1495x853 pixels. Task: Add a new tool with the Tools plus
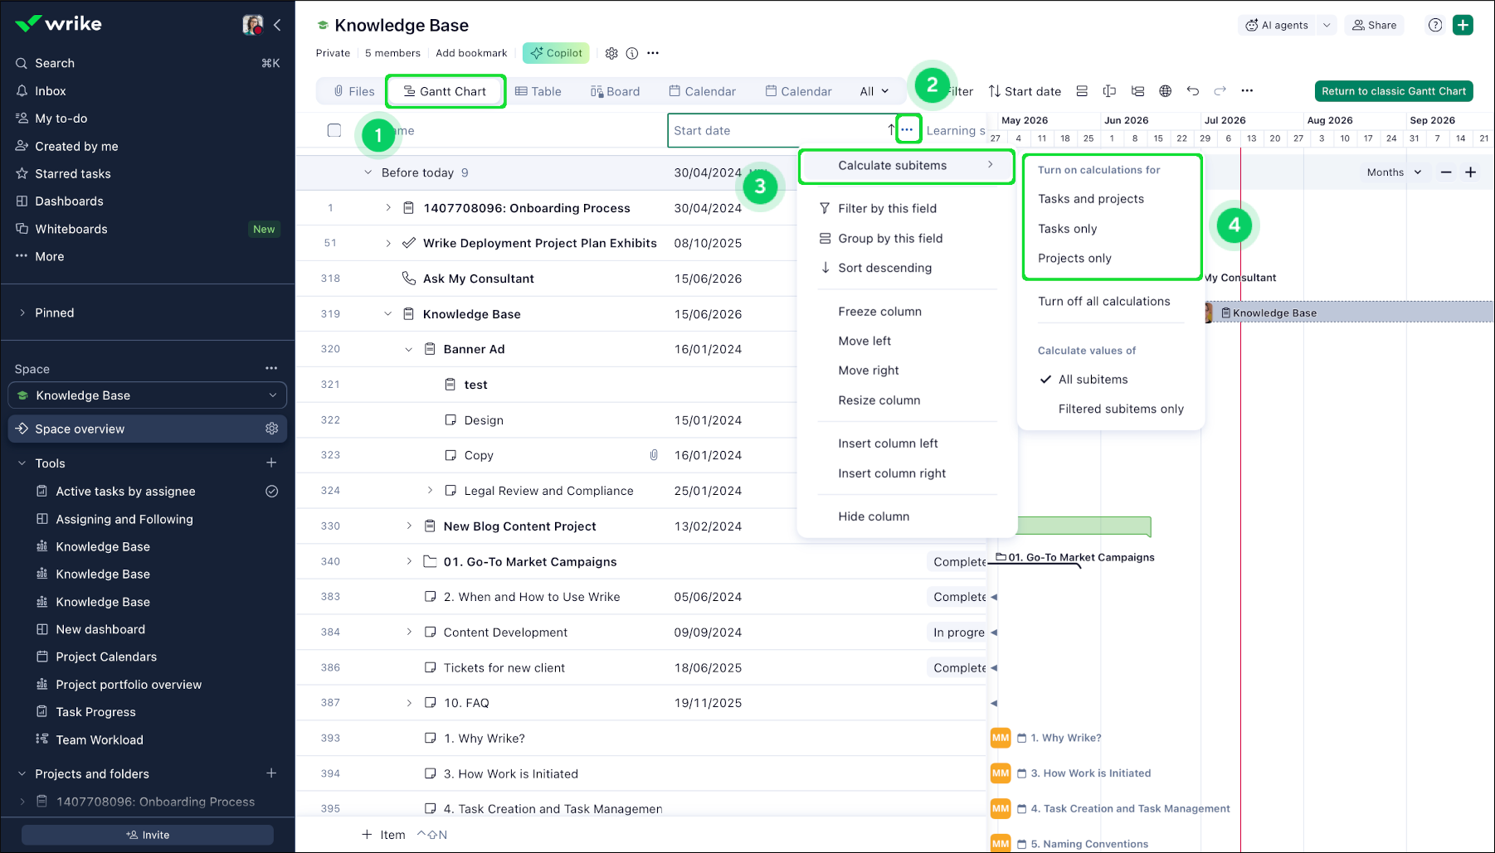tap(271, 463)
